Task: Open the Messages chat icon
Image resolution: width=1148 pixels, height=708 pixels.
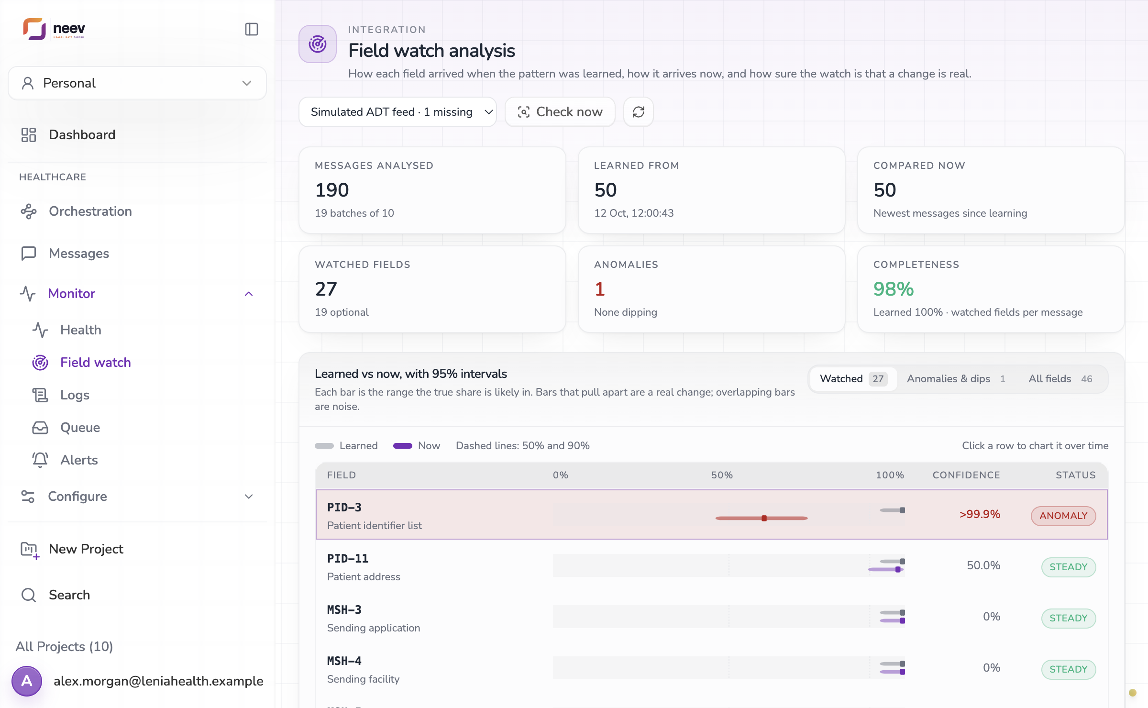Action: click(x=29, y=254)
